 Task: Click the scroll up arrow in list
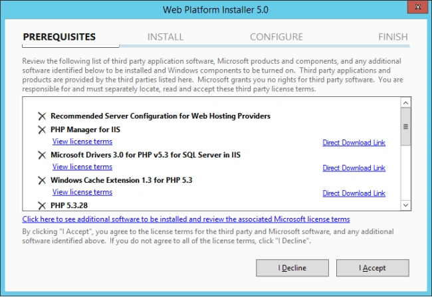(x=405, y=103)
